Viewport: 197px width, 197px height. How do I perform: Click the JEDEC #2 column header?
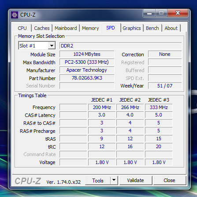click(130, 100)
